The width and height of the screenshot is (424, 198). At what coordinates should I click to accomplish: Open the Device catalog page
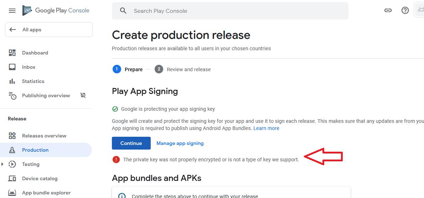[x=40, y=178]
